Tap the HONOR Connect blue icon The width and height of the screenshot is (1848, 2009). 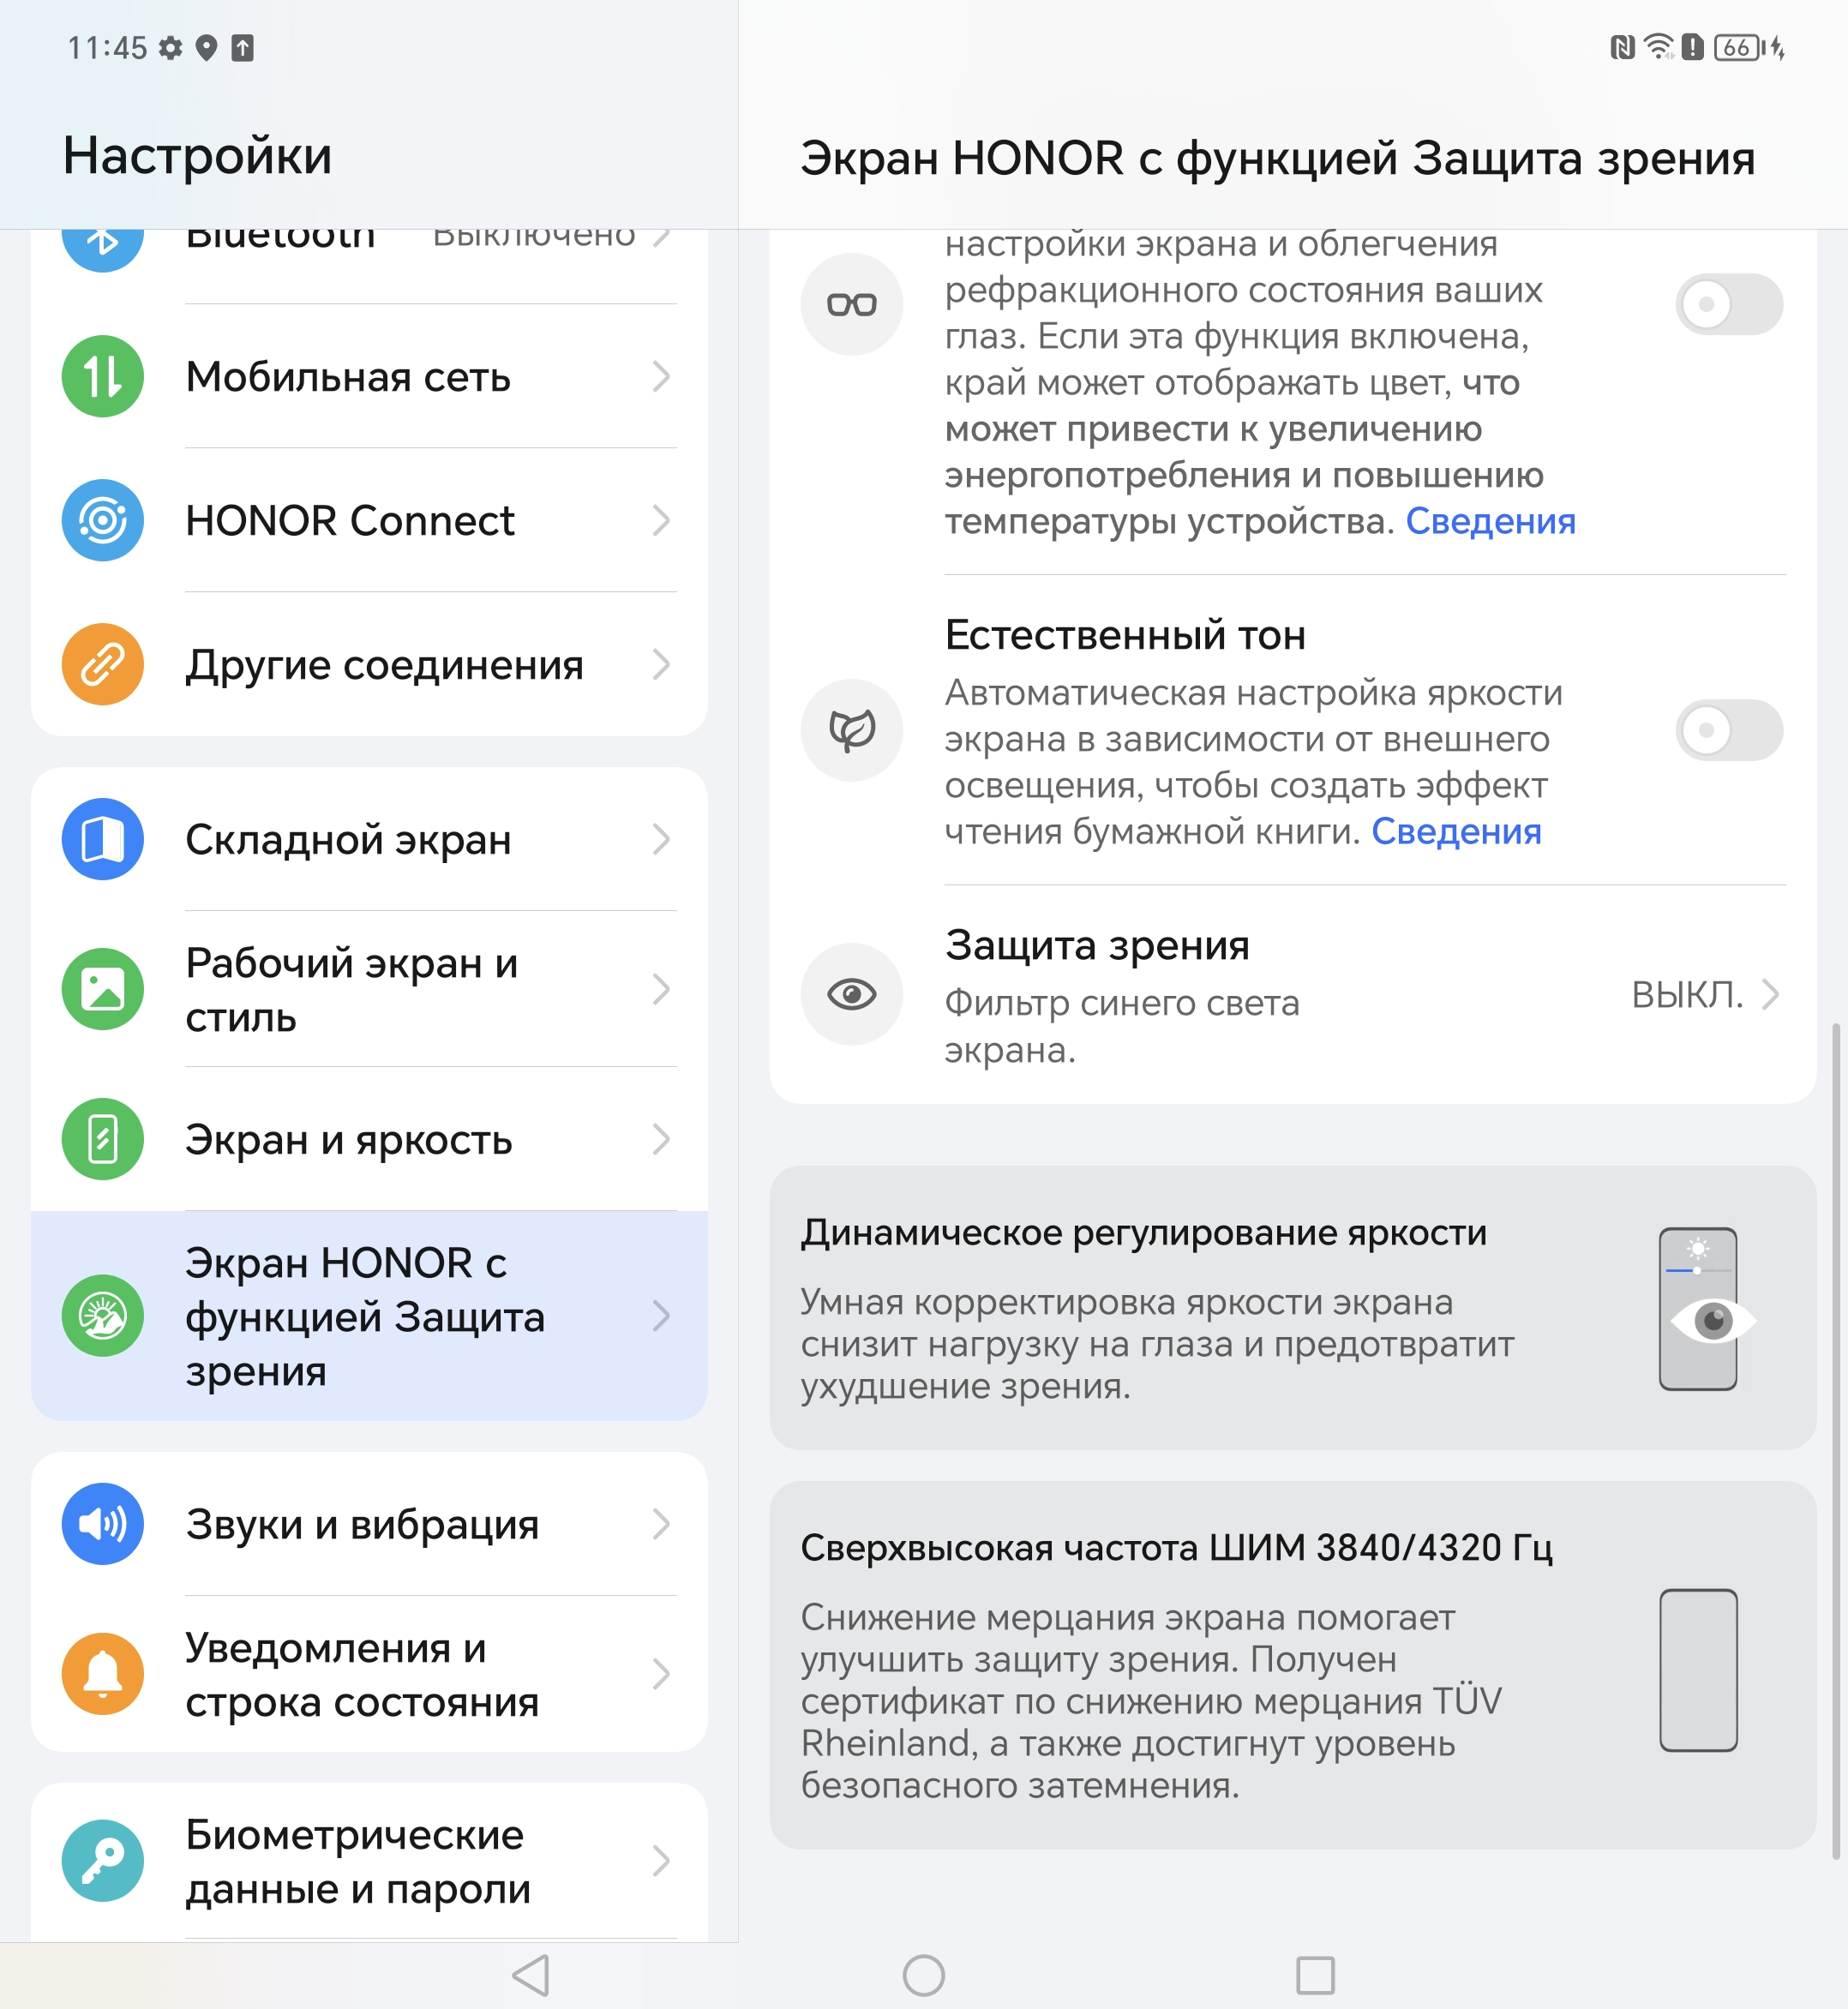pos(103,520)
